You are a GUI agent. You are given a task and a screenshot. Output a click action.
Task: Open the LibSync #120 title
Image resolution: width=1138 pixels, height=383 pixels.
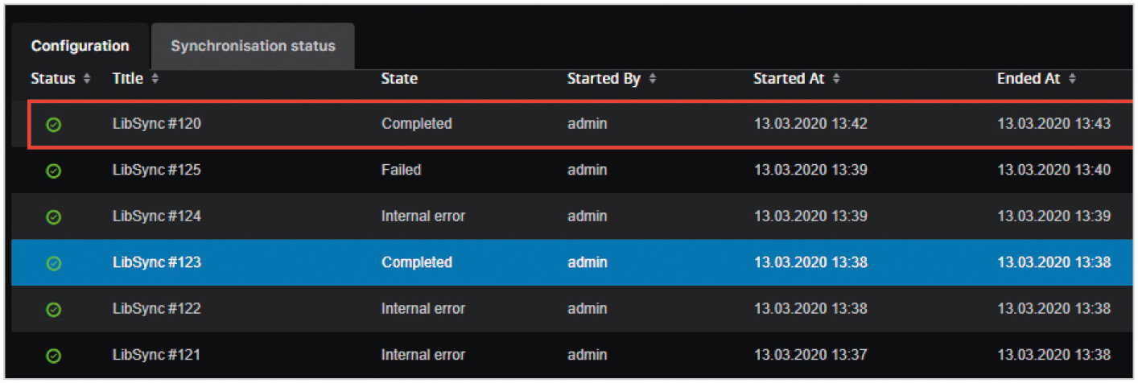[157, 124]
